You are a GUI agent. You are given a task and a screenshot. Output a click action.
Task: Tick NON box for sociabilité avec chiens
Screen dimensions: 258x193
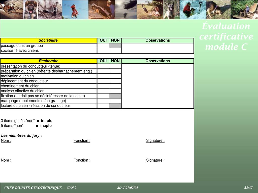(x=115, y=51)
